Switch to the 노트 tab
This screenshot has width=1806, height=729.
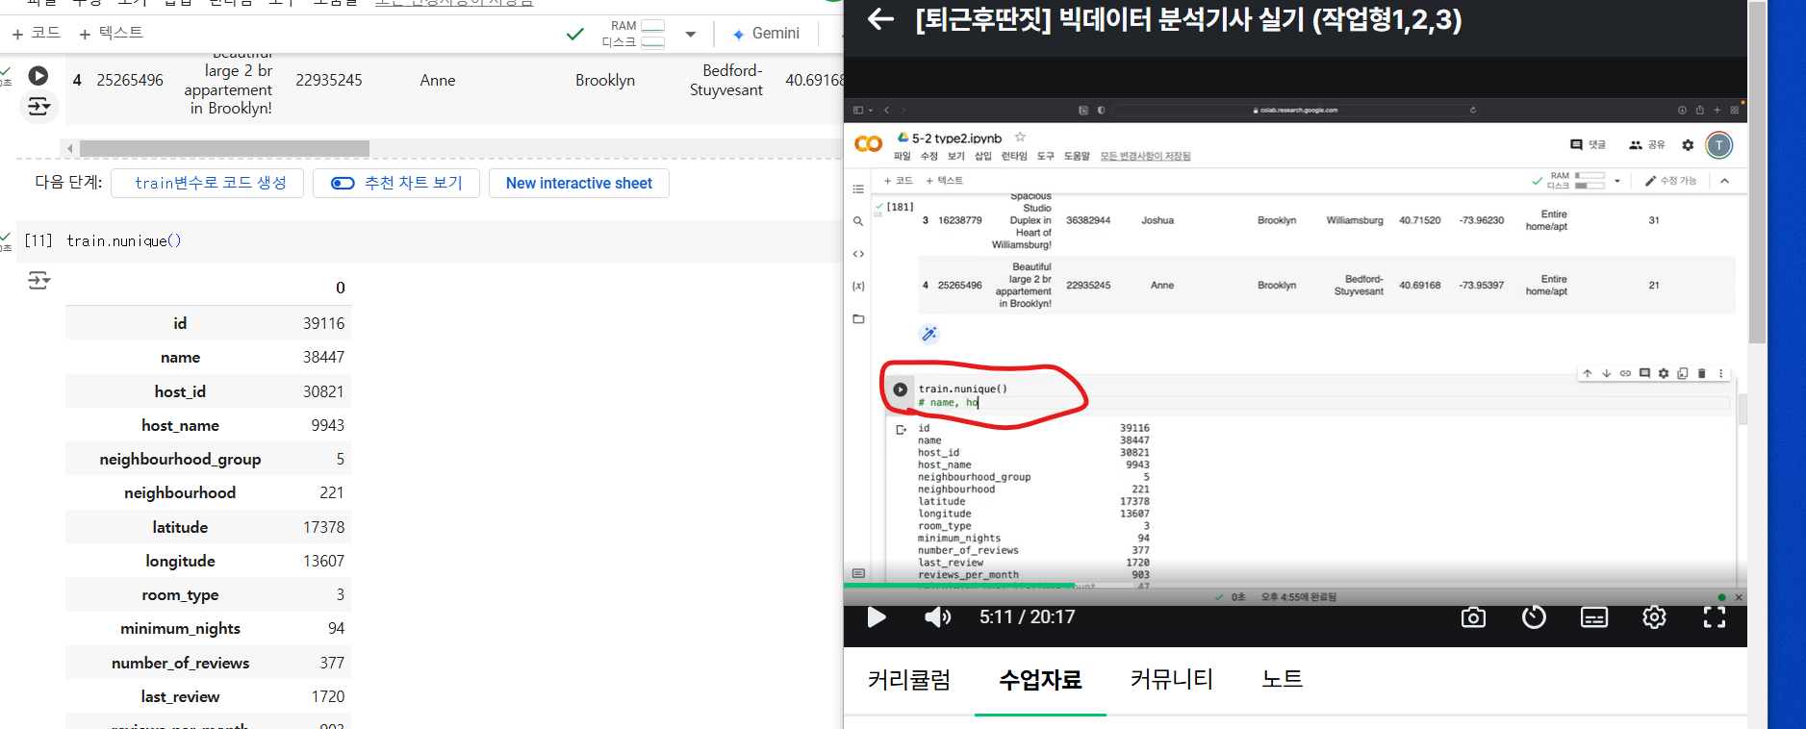[x=1283, y=680]
